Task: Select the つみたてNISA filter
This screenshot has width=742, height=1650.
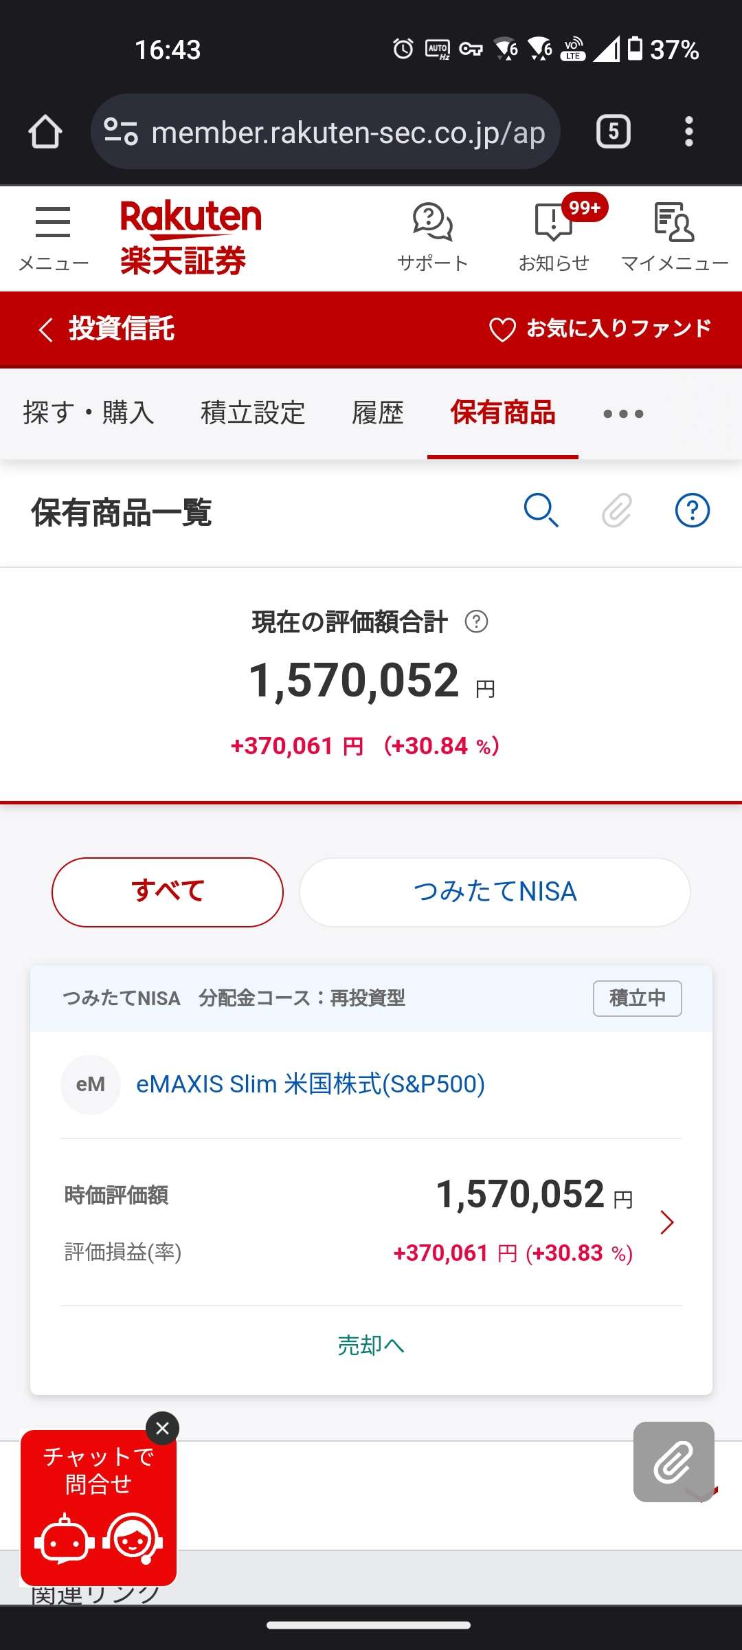Action: coord(495,892)
